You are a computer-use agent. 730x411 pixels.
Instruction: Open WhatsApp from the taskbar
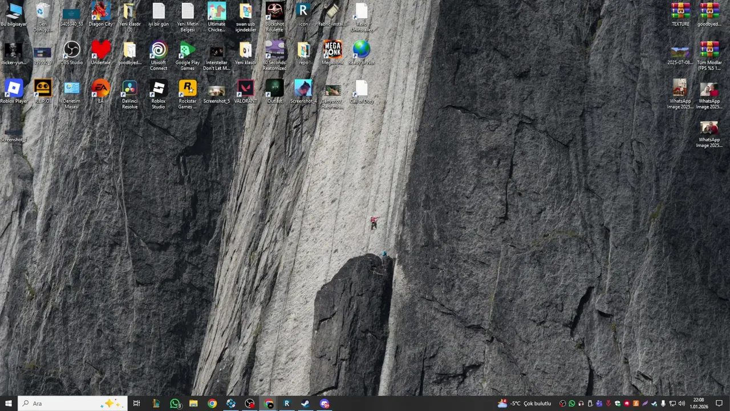[175, 404]
